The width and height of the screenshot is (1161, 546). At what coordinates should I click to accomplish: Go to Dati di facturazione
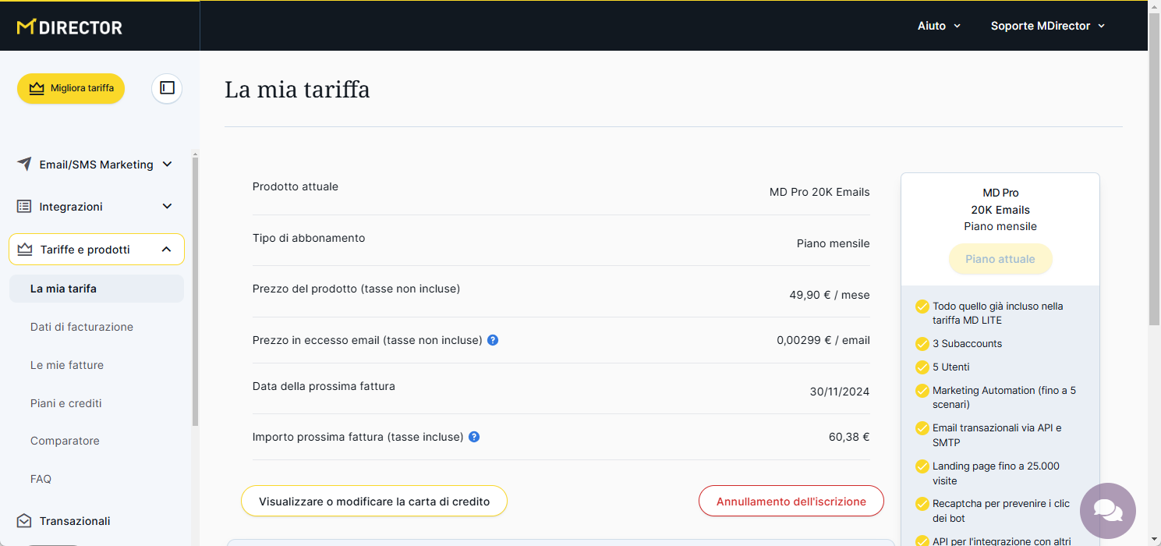click(x=82, y=327)
